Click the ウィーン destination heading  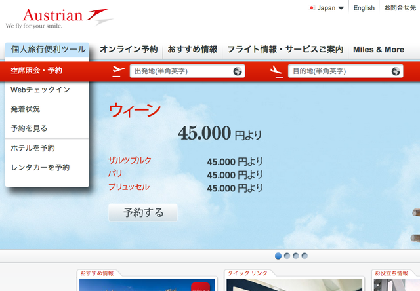coord(135,111)
